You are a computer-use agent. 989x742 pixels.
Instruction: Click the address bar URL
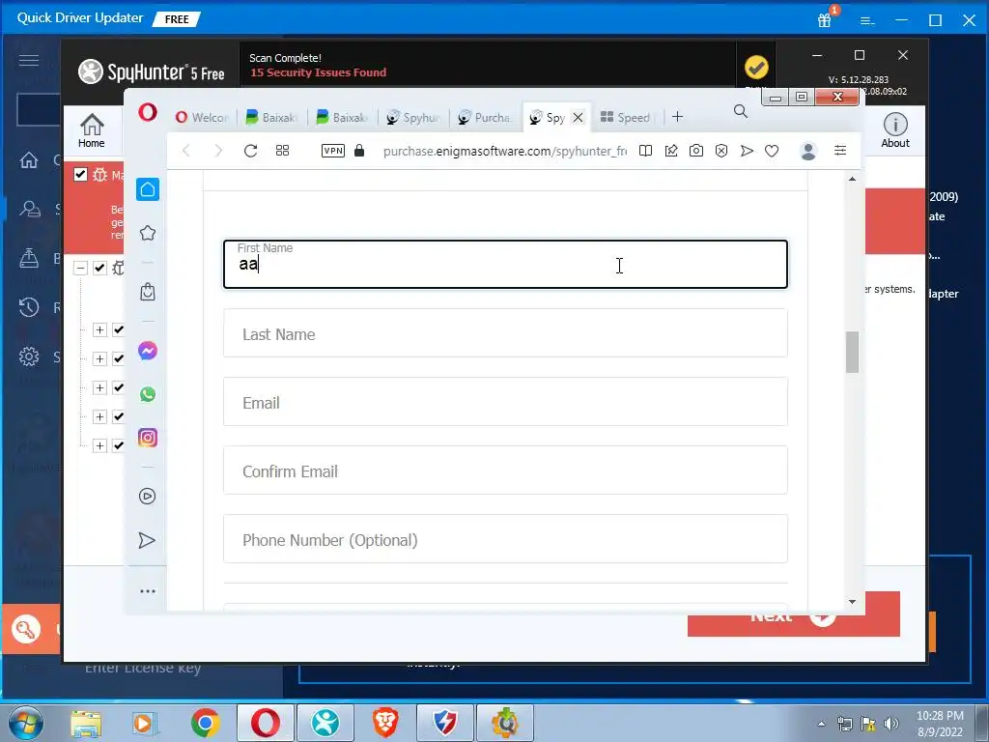504,151
